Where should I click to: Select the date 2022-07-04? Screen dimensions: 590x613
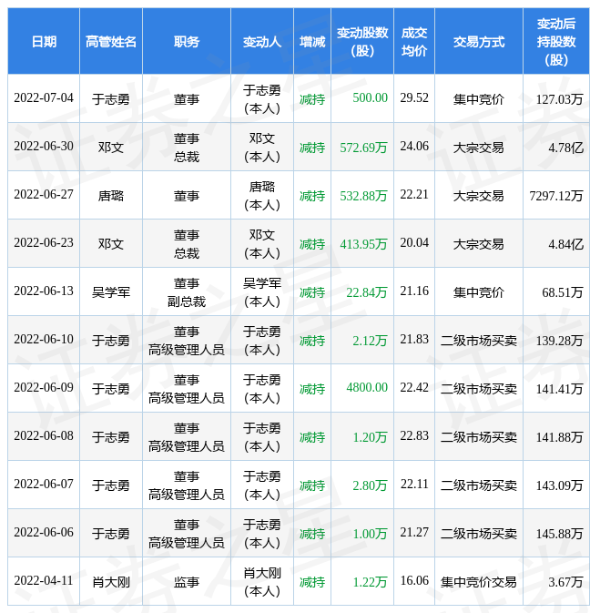coord(44,97)
